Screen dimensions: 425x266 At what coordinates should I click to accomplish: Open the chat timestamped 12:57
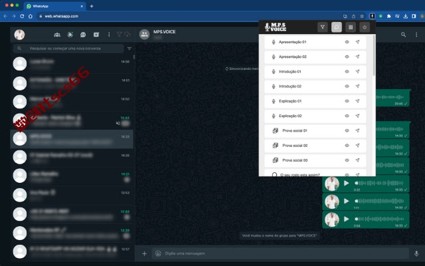(x=72, y=251)
